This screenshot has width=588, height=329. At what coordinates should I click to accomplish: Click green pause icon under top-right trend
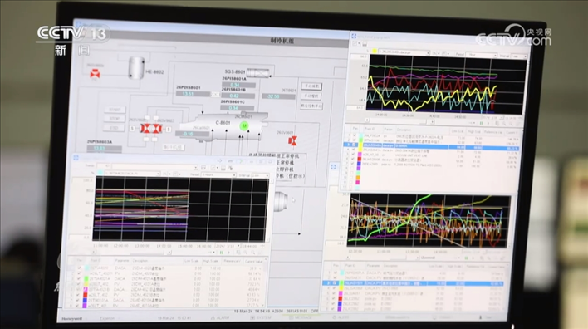pyautogui.click(x=482, y=123)
